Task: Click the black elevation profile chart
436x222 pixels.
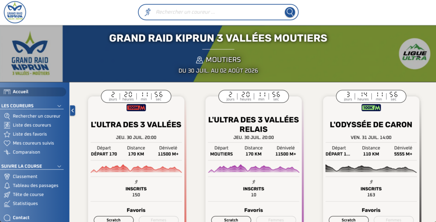Action: (371, 169)
